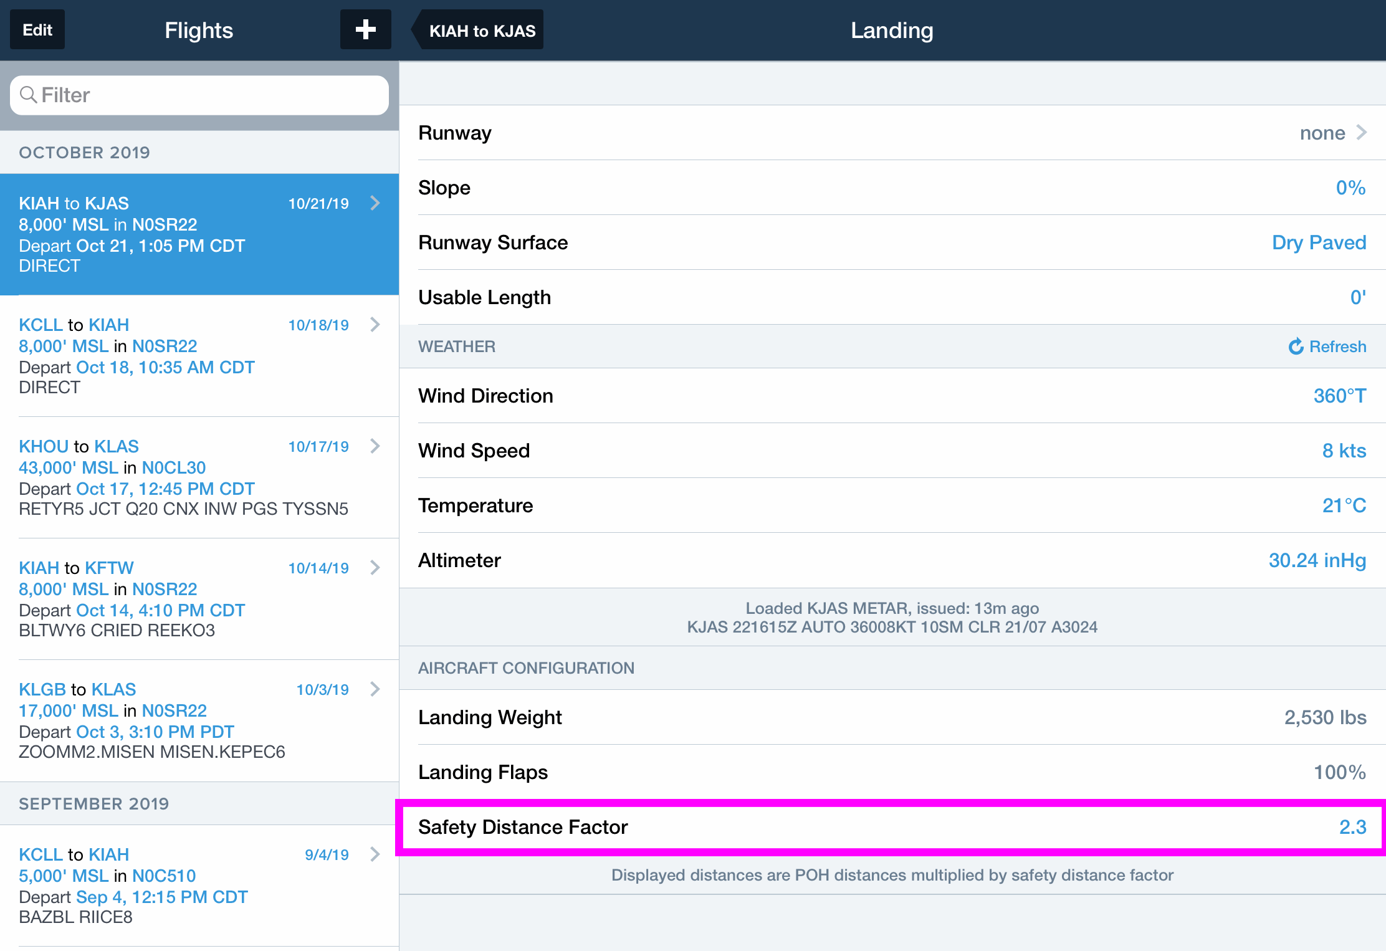This screenshot has width=1386, height=951.
Task: Expand selected KIAH to KJAS flight chevron
Action: tap(375, 203)
